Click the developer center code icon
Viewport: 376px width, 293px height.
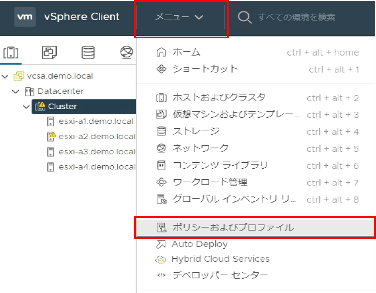[x=161, y=275]
